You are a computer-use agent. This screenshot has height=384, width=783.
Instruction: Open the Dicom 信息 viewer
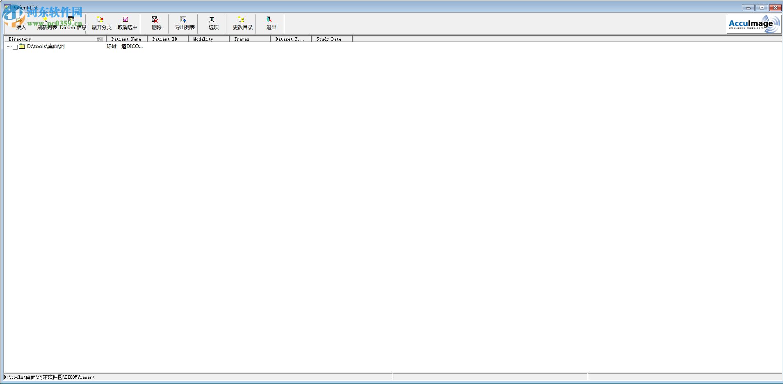pyautogui.click(x=73, y=23)
